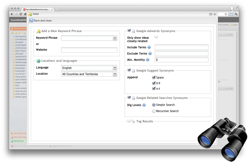Close the Seed dialog with X button
248x162 pixels.
214,14
